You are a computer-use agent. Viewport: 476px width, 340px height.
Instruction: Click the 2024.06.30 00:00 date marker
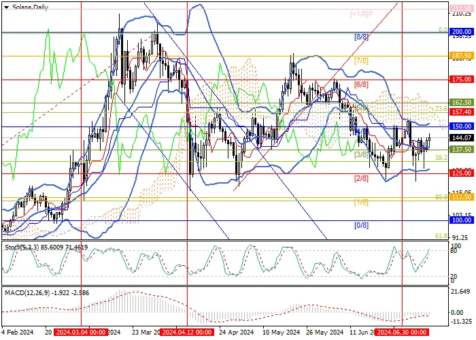(x=401, y=332)
